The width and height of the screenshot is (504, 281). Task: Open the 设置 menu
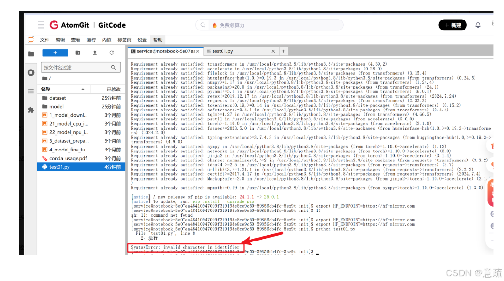[x=142, y=40]
